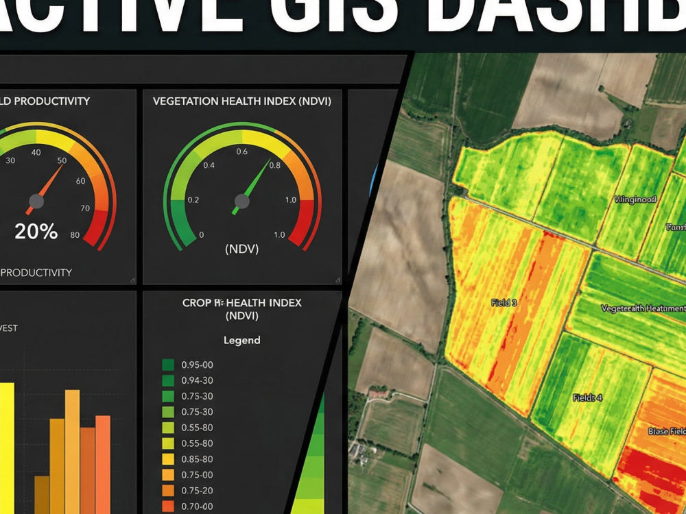Pick the orange swatch beside 0.75-20
The width and height of the screenshot is (686, 514).
168,491
